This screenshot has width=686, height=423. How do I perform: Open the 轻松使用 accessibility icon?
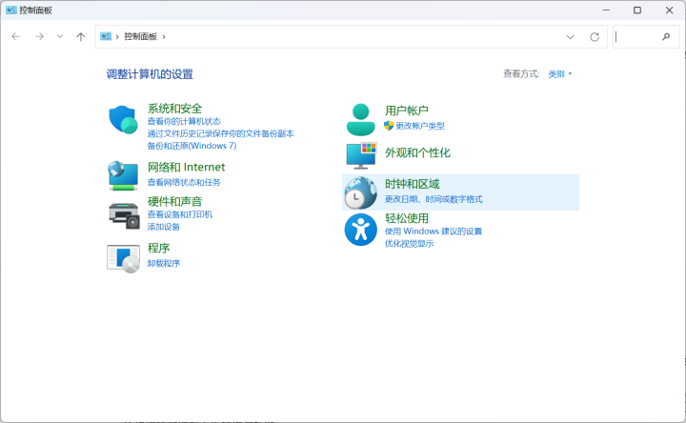point(360,230)
